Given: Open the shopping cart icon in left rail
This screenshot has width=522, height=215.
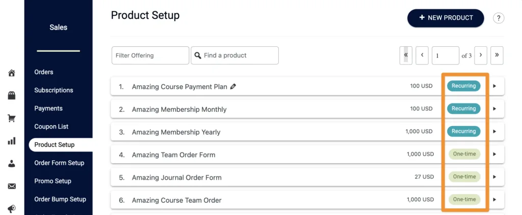Looking at the screenshot, I should pyautogui.click(x=12, y=118).
